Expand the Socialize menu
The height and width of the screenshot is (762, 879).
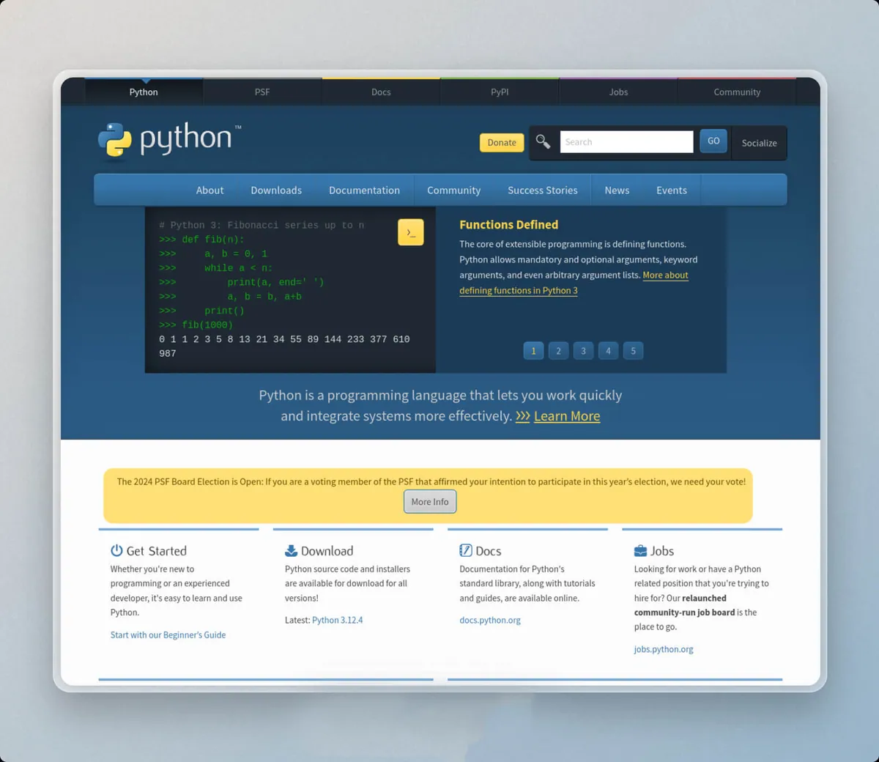(x=759, y=143)
